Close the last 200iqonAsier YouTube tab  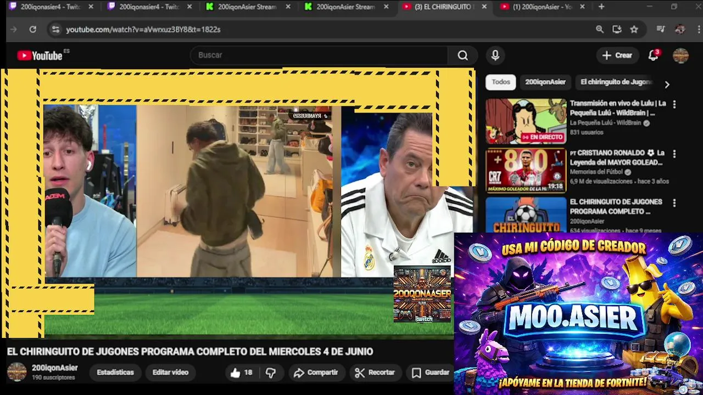point(582,7)
